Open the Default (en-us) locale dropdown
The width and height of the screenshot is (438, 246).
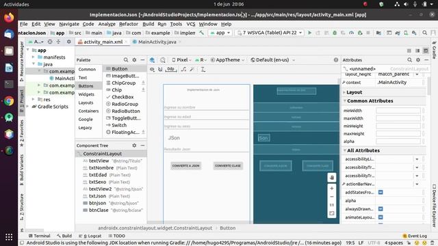point(272,60)
